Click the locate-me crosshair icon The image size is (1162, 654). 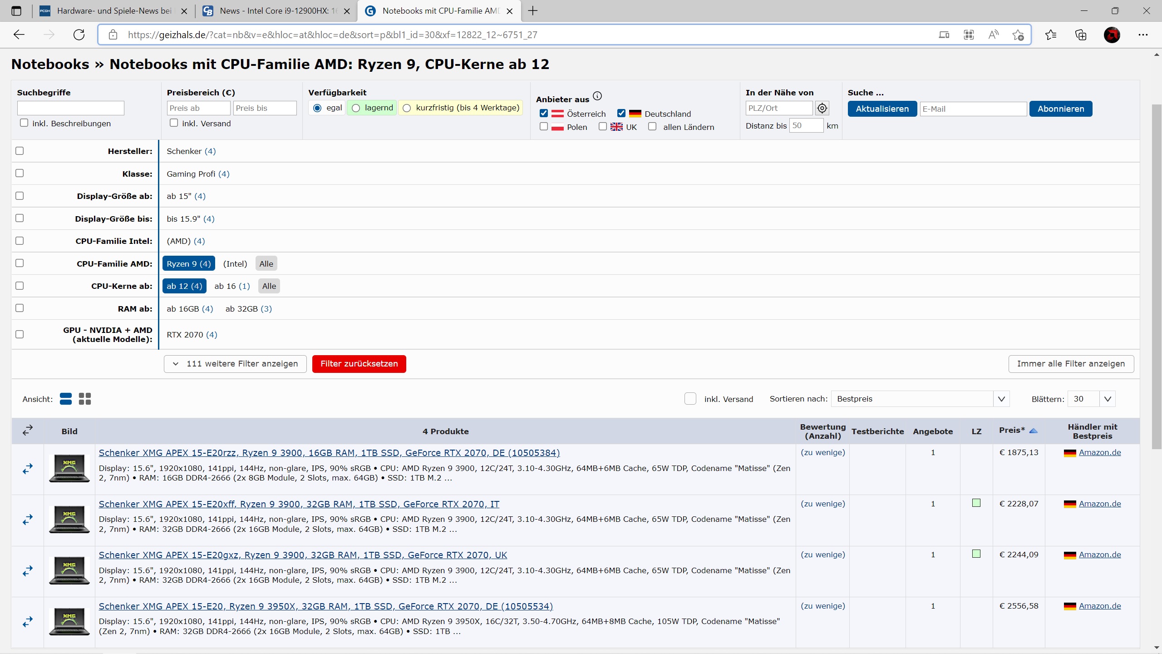[x=822, y=108]
